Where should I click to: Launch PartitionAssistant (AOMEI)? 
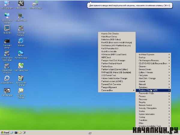(x=117, y=81)
